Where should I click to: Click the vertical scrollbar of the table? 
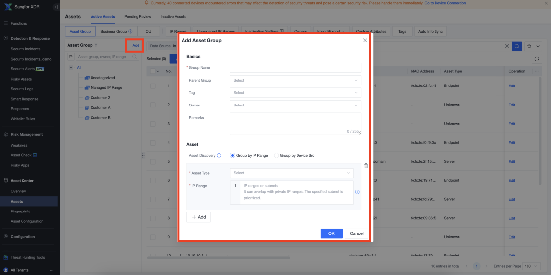point(540,130)
